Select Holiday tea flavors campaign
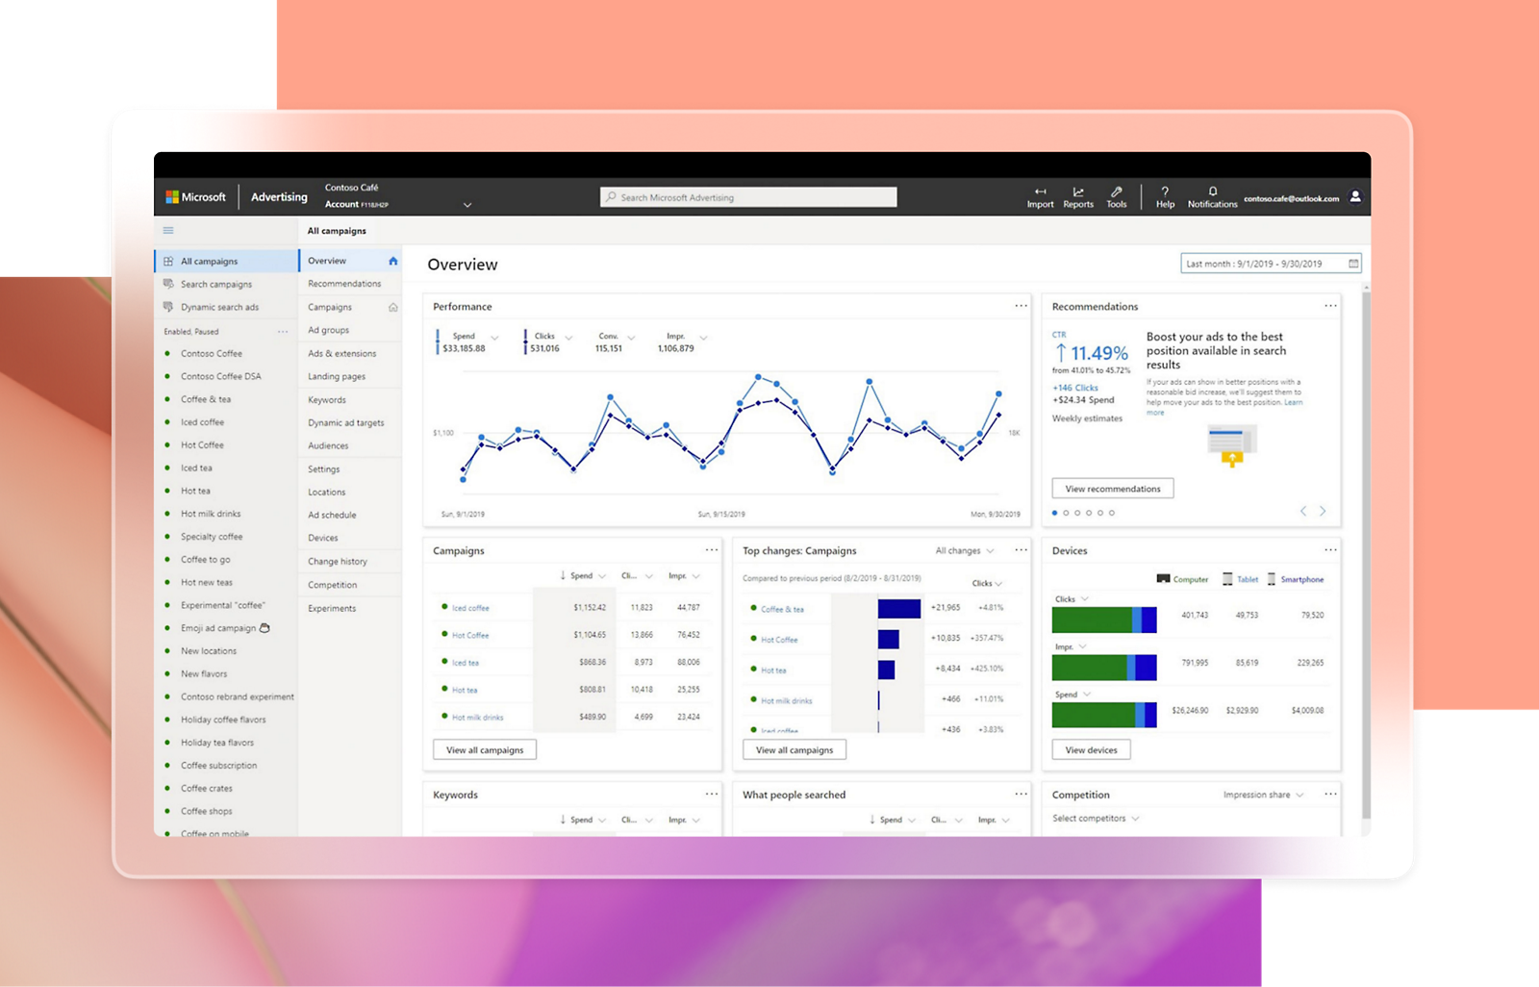Screen dimensions: 1539x987 [217, 743]
